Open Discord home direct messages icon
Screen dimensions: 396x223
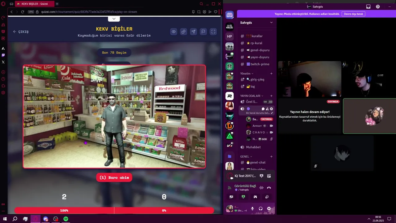click(230, 15)
